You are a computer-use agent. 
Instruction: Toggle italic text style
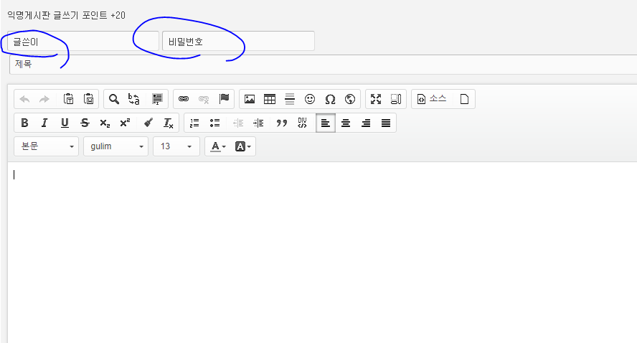[44, 123]
